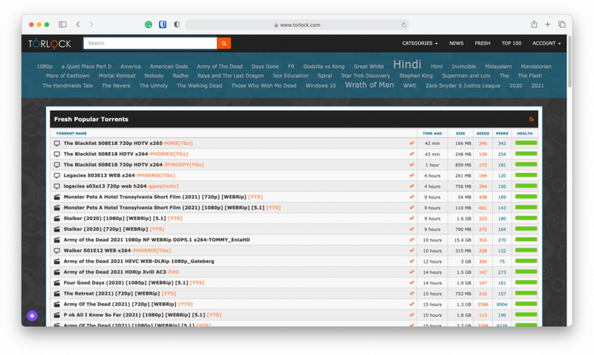The image size is (594, 355).
Task: Click the TV icon beside Walker S01E12 torrent
Action: 57,250
